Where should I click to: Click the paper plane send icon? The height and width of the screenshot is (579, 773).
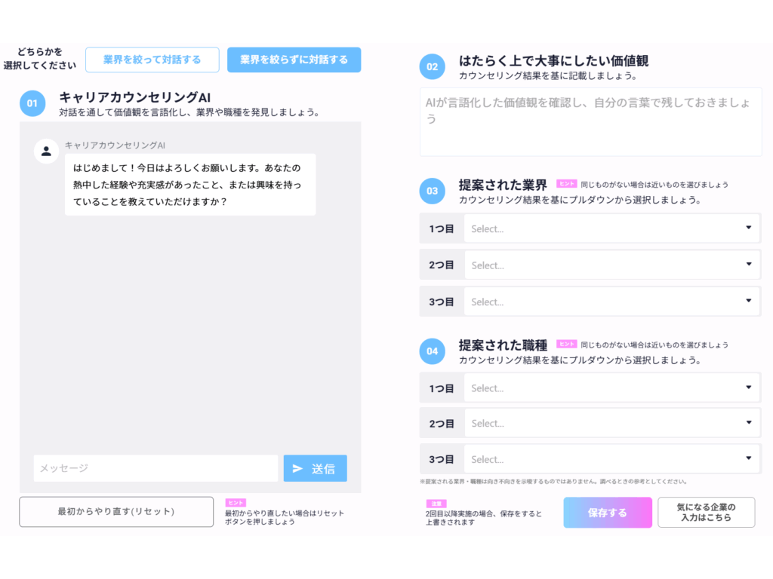(297, 468)
